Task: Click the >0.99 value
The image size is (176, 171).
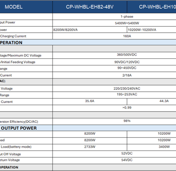Action: (x=127, y=107)
